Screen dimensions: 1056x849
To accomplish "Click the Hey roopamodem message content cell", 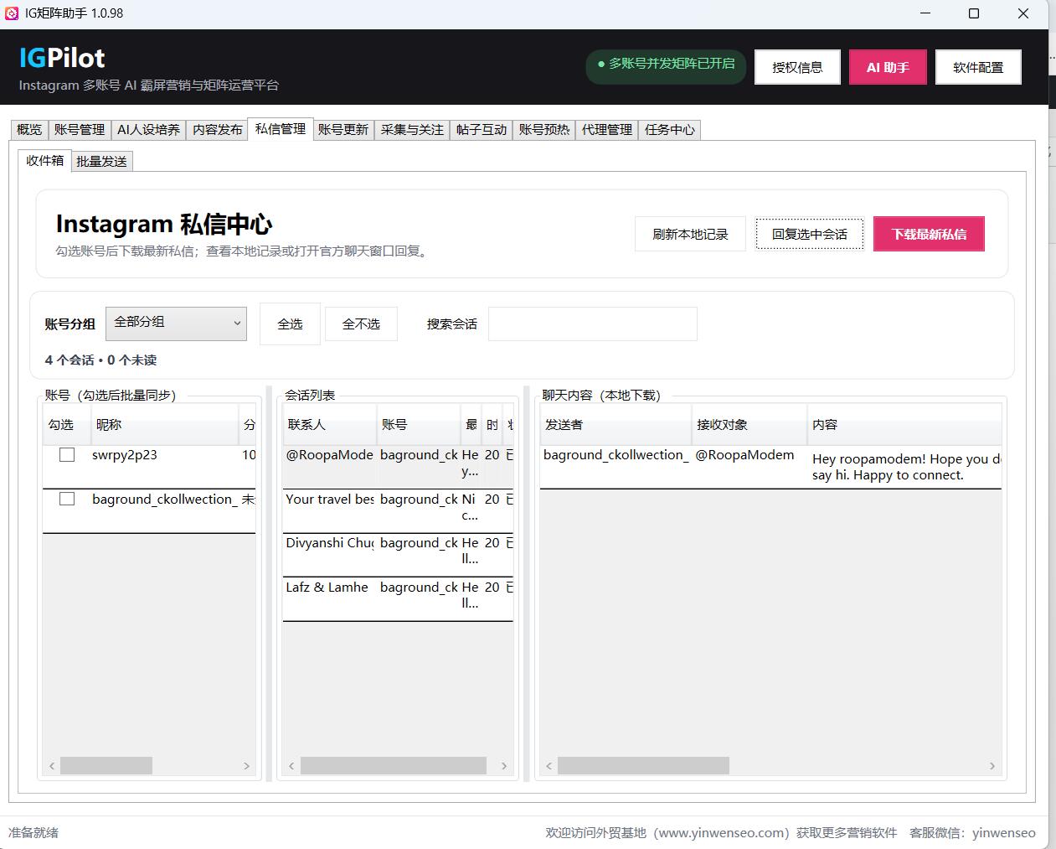I will [905, 467].
